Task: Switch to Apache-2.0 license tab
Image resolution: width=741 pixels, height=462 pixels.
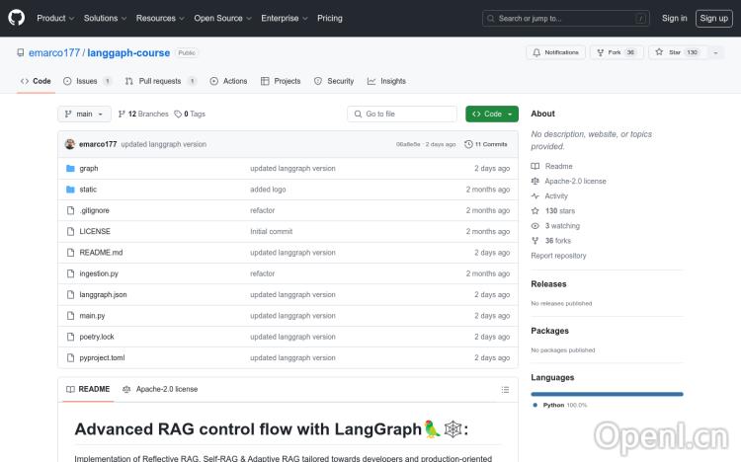Action: point(160,389)
